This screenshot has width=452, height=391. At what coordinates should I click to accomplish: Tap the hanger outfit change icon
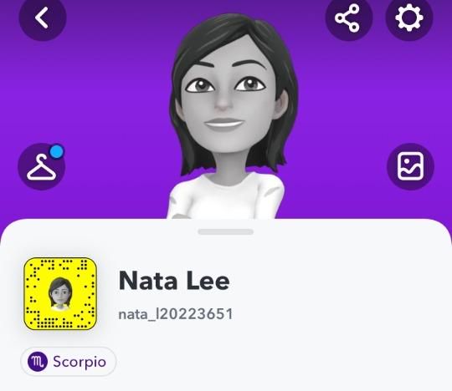[42, 166]
